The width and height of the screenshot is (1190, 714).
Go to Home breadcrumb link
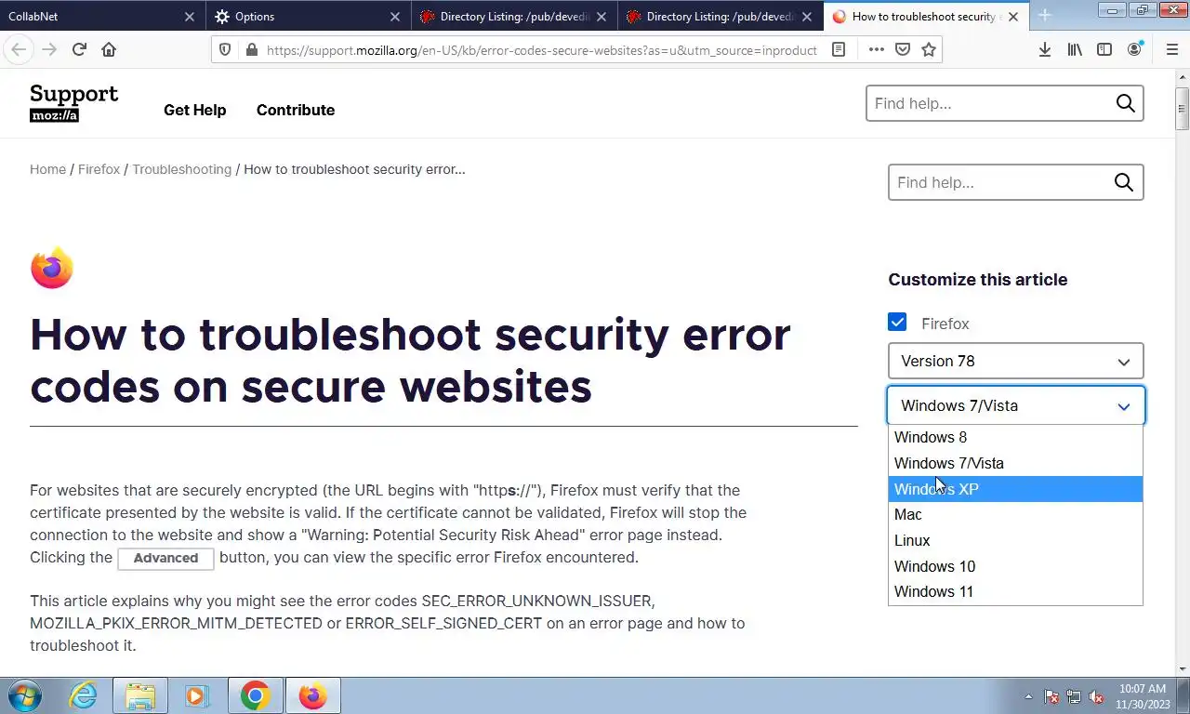(x=47, y=169)
